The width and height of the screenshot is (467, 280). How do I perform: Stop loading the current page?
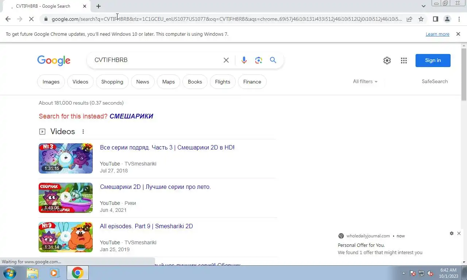pos(31,19)
